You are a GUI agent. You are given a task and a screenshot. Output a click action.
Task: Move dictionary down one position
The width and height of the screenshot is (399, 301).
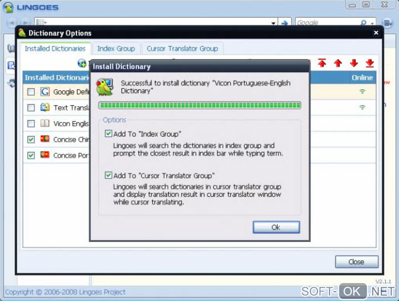(354, 63)
